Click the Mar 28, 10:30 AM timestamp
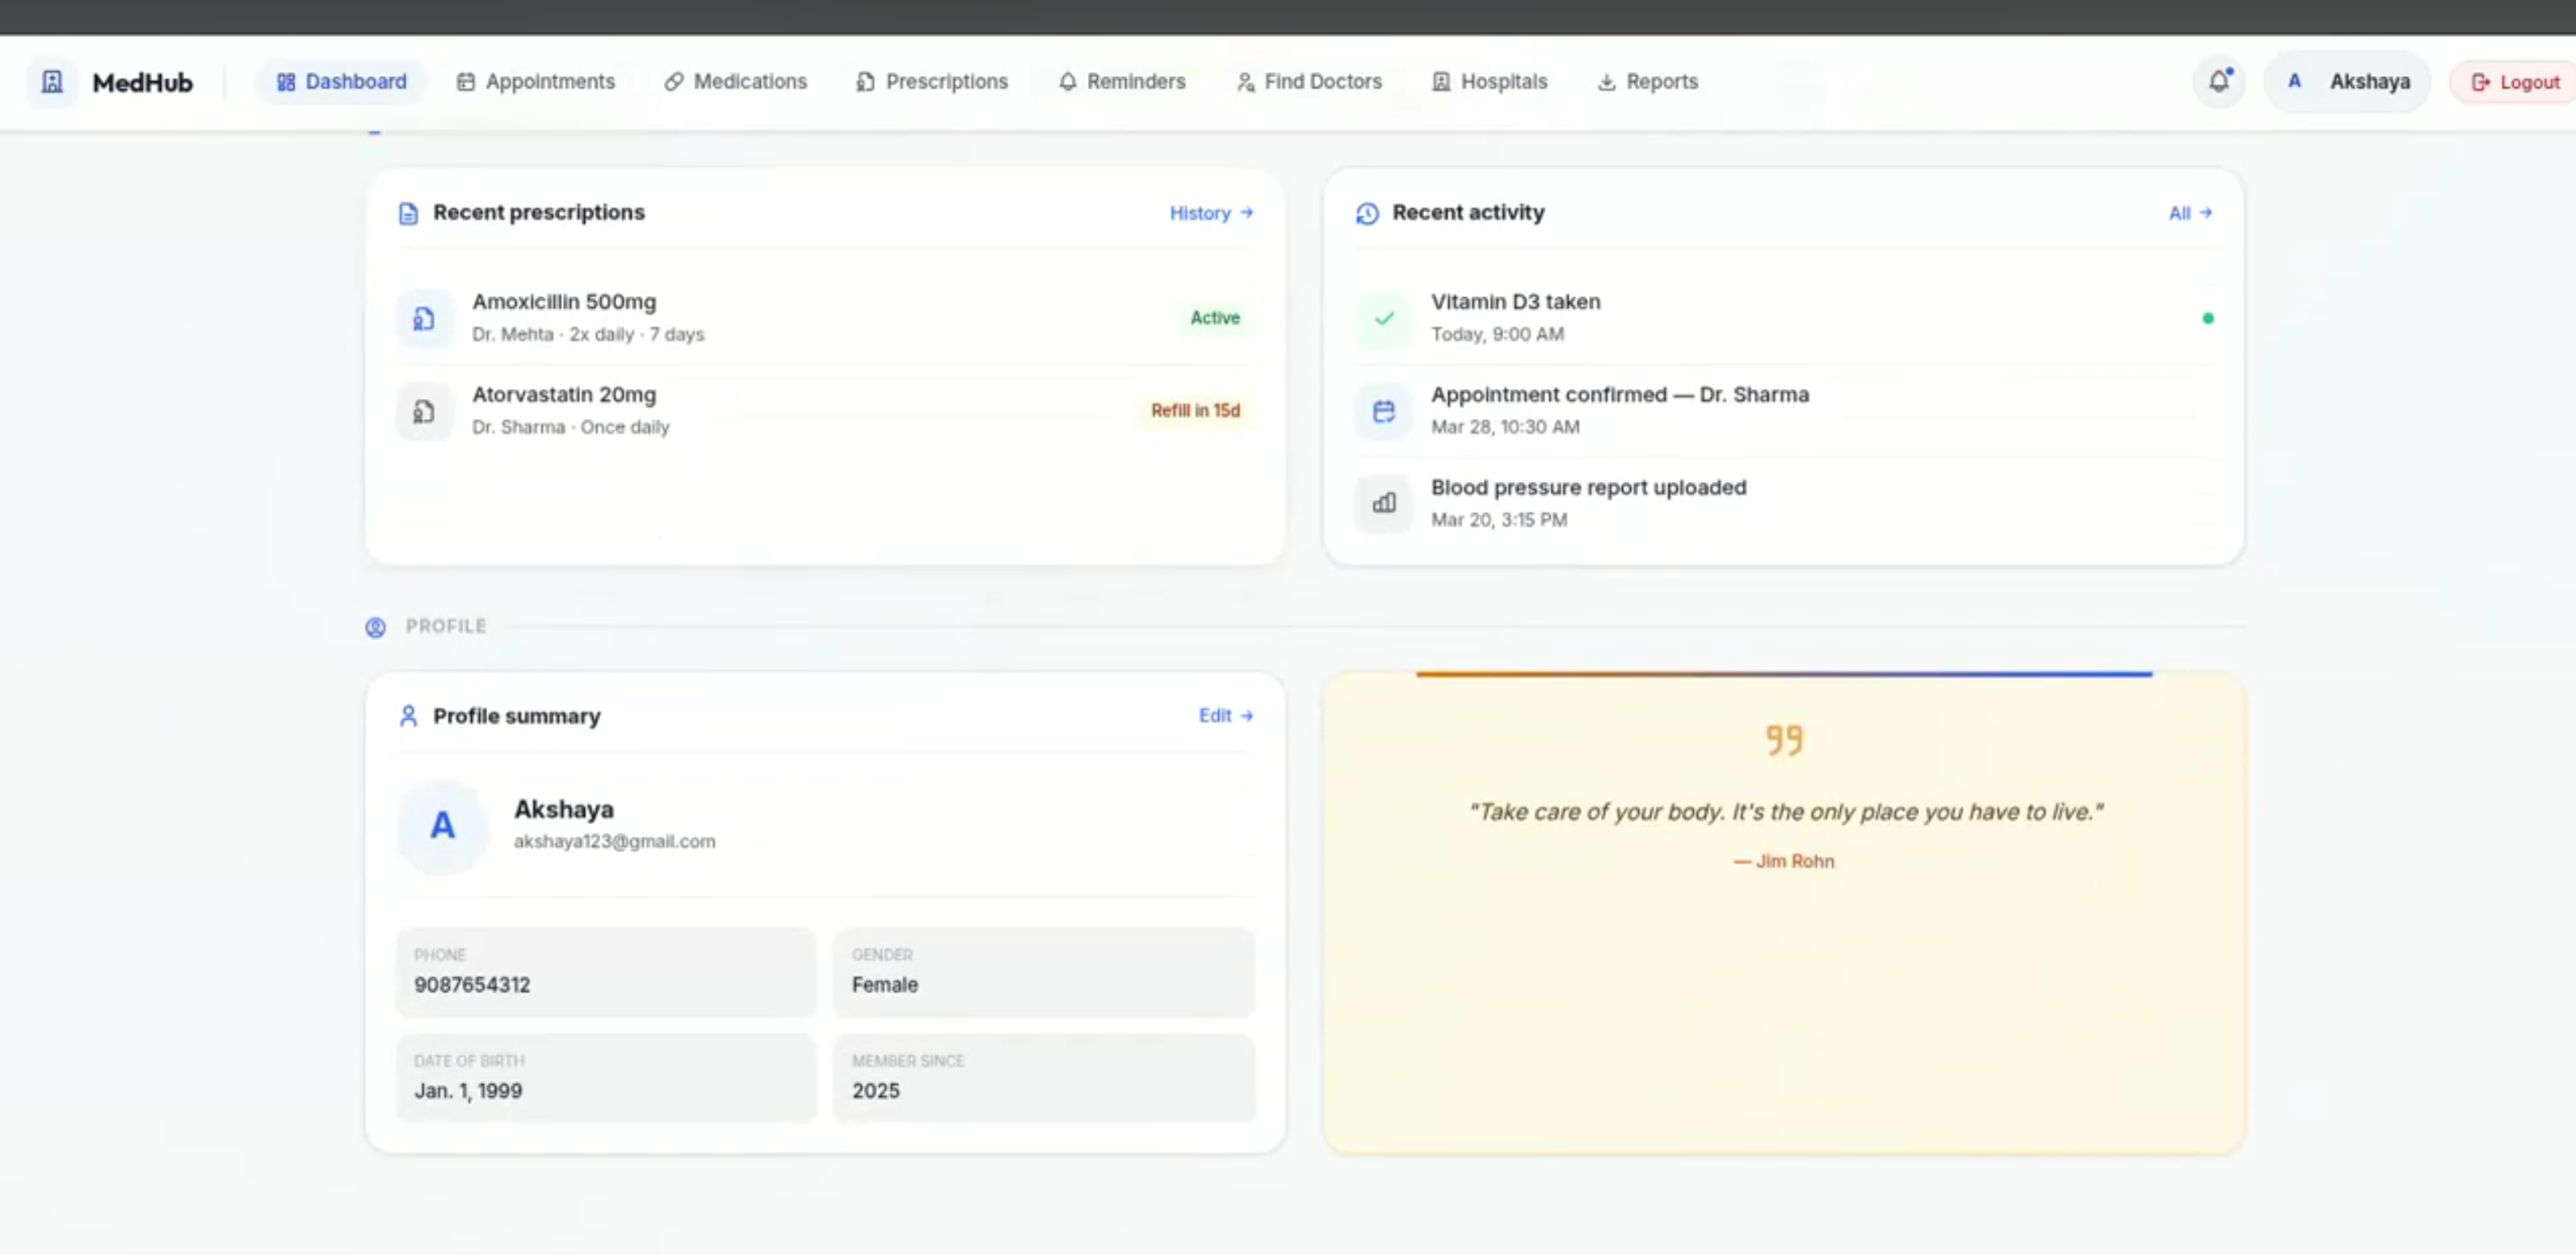Image resolution: width=2576 pixels, height=1255 pixels. tap(1505, 427)
